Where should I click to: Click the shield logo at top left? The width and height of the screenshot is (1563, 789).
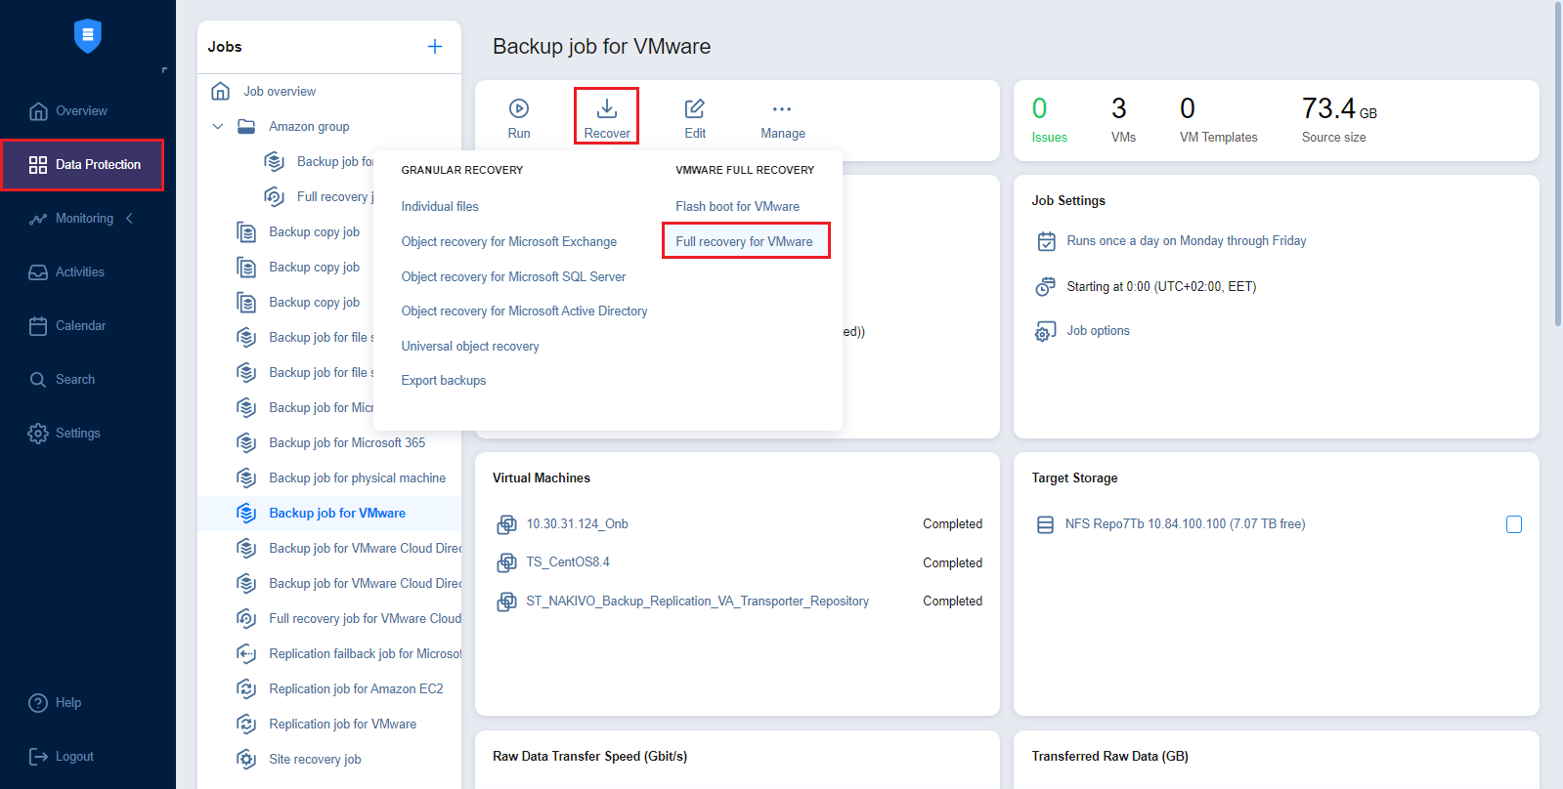(88, 36)
